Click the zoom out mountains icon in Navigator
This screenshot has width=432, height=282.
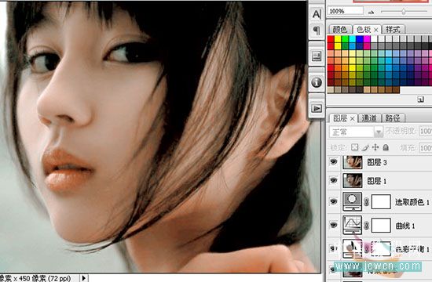pos(371,12)
